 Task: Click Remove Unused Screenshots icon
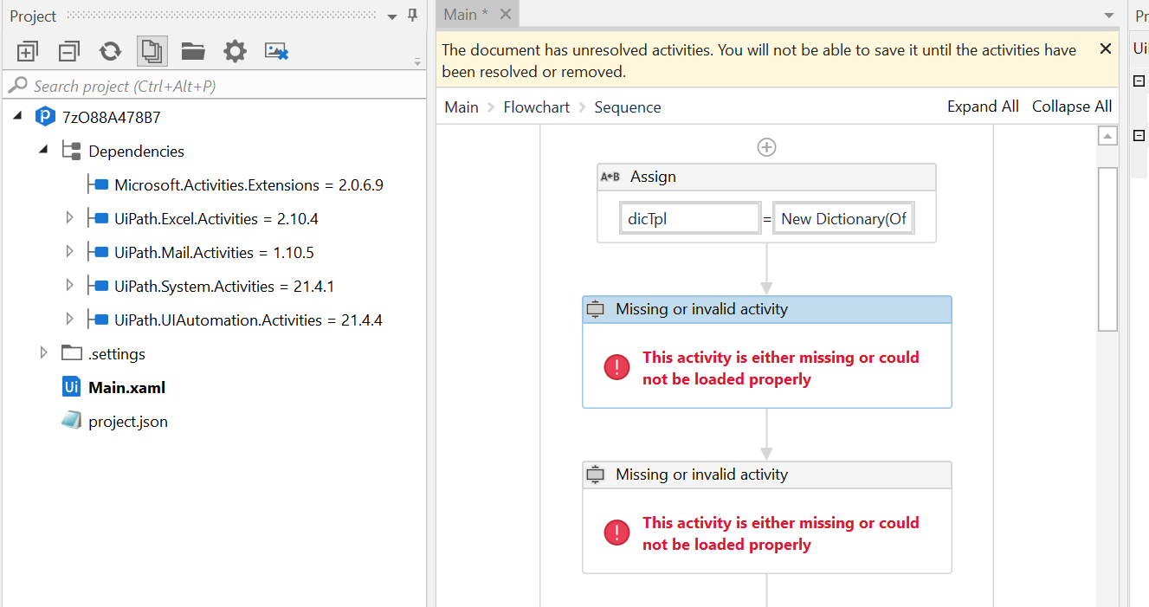click(x=276, y=52)
